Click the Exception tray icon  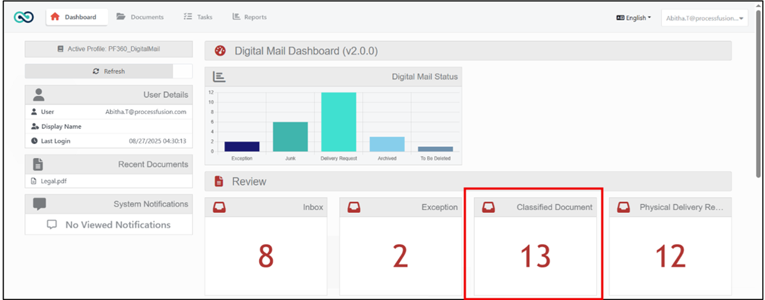tap(354, 207)
